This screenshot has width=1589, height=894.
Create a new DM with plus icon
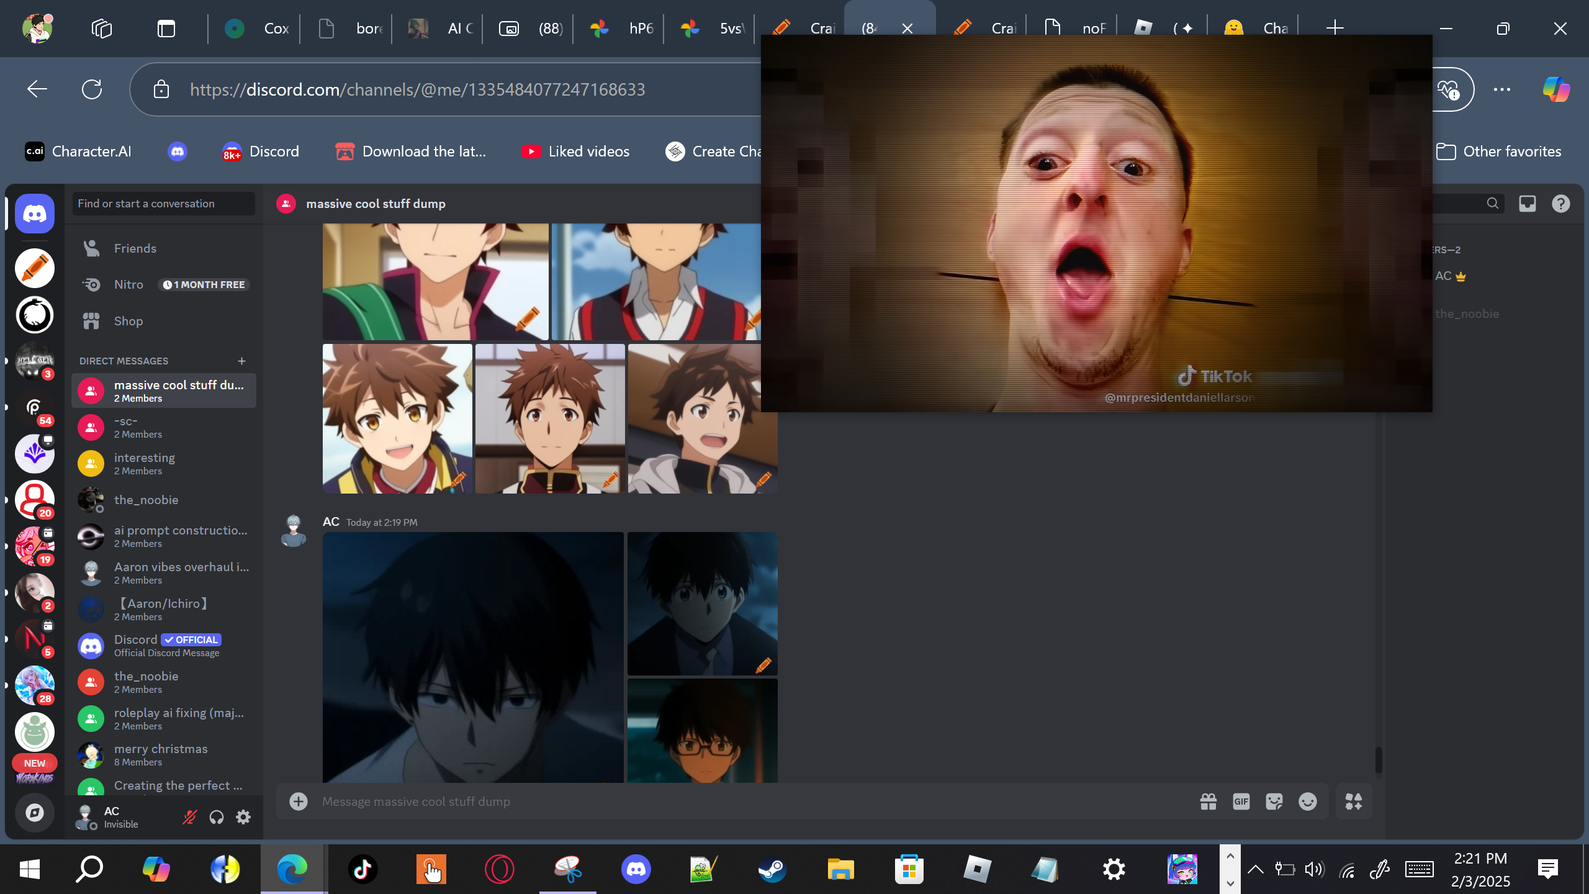click(241, 361)
